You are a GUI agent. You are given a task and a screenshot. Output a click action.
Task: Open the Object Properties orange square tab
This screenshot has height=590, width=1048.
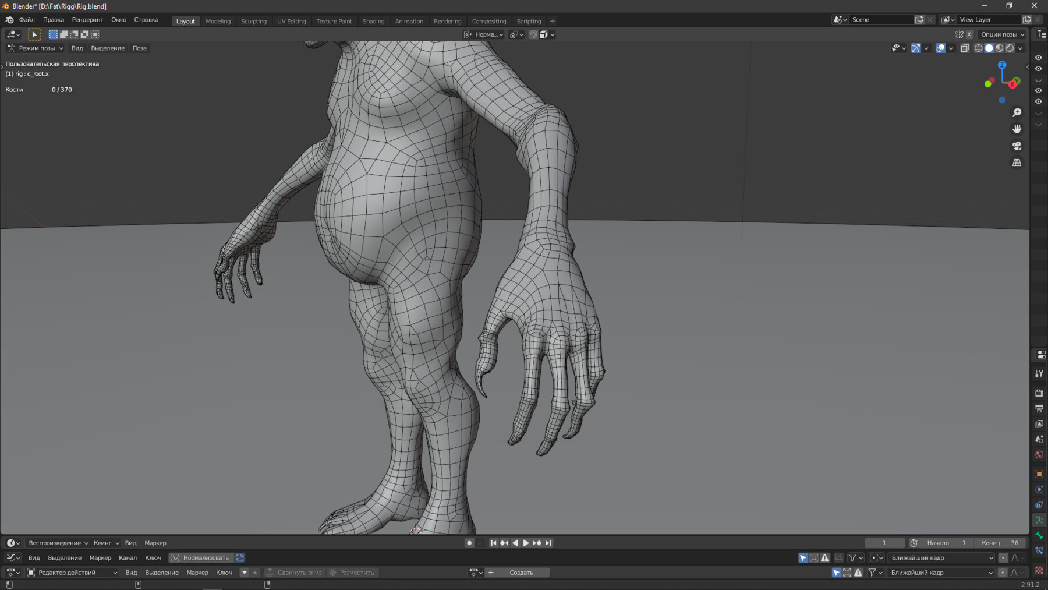click(1039, 474)
